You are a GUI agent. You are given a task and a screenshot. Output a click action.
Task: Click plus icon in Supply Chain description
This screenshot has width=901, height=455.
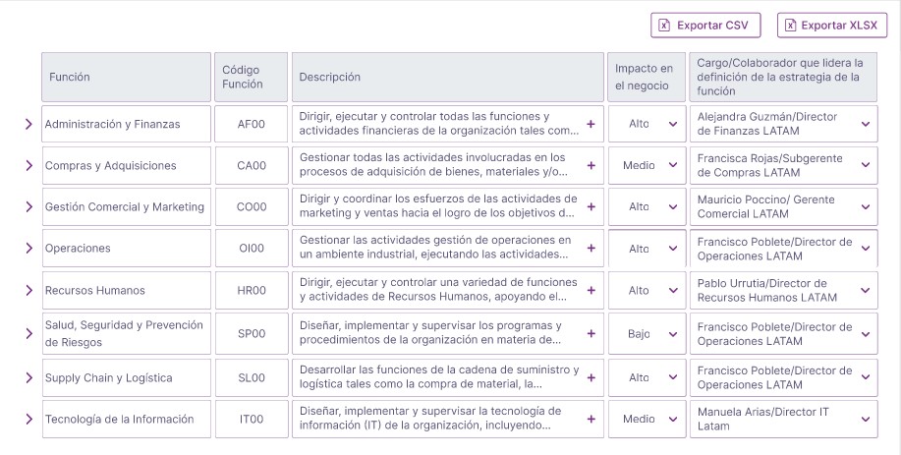(591, 377)
